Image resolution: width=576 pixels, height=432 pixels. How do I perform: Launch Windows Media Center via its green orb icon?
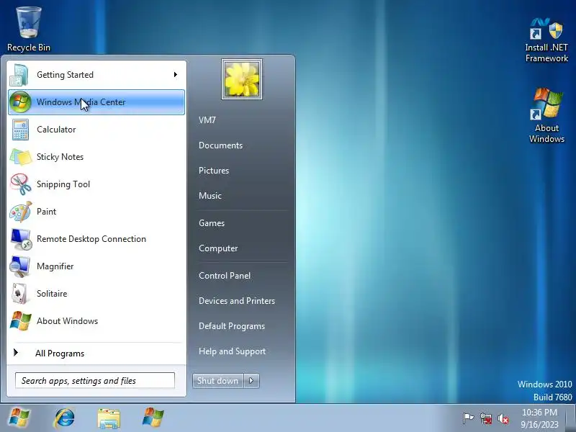pos(20,102)
